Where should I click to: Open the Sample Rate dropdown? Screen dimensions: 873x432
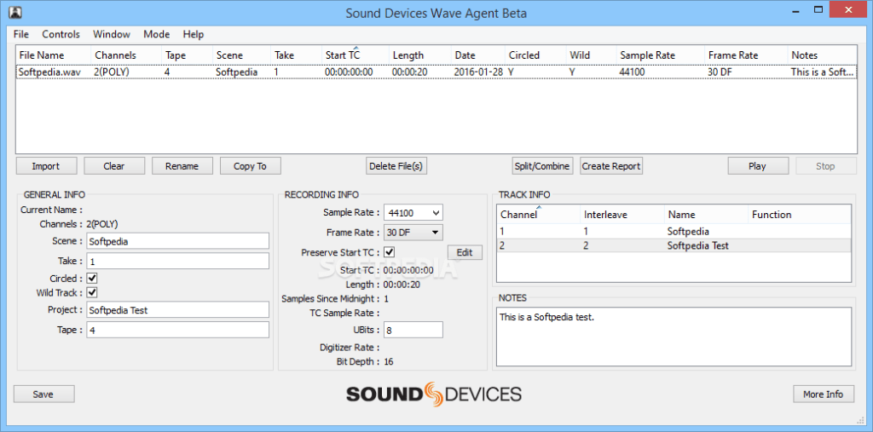pyautogui.click(x=413, y=212)
